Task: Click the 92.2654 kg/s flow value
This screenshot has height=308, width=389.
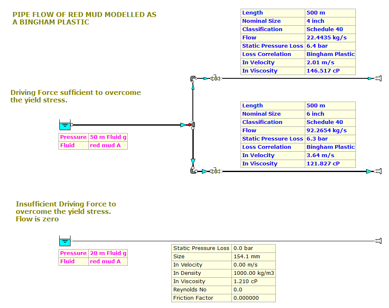Action: 326,131
